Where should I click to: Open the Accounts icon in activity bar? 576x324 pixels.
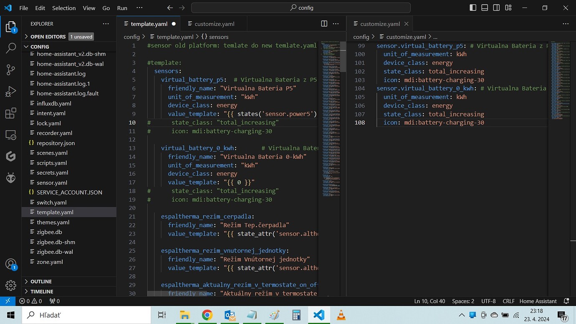pos(10,264)
